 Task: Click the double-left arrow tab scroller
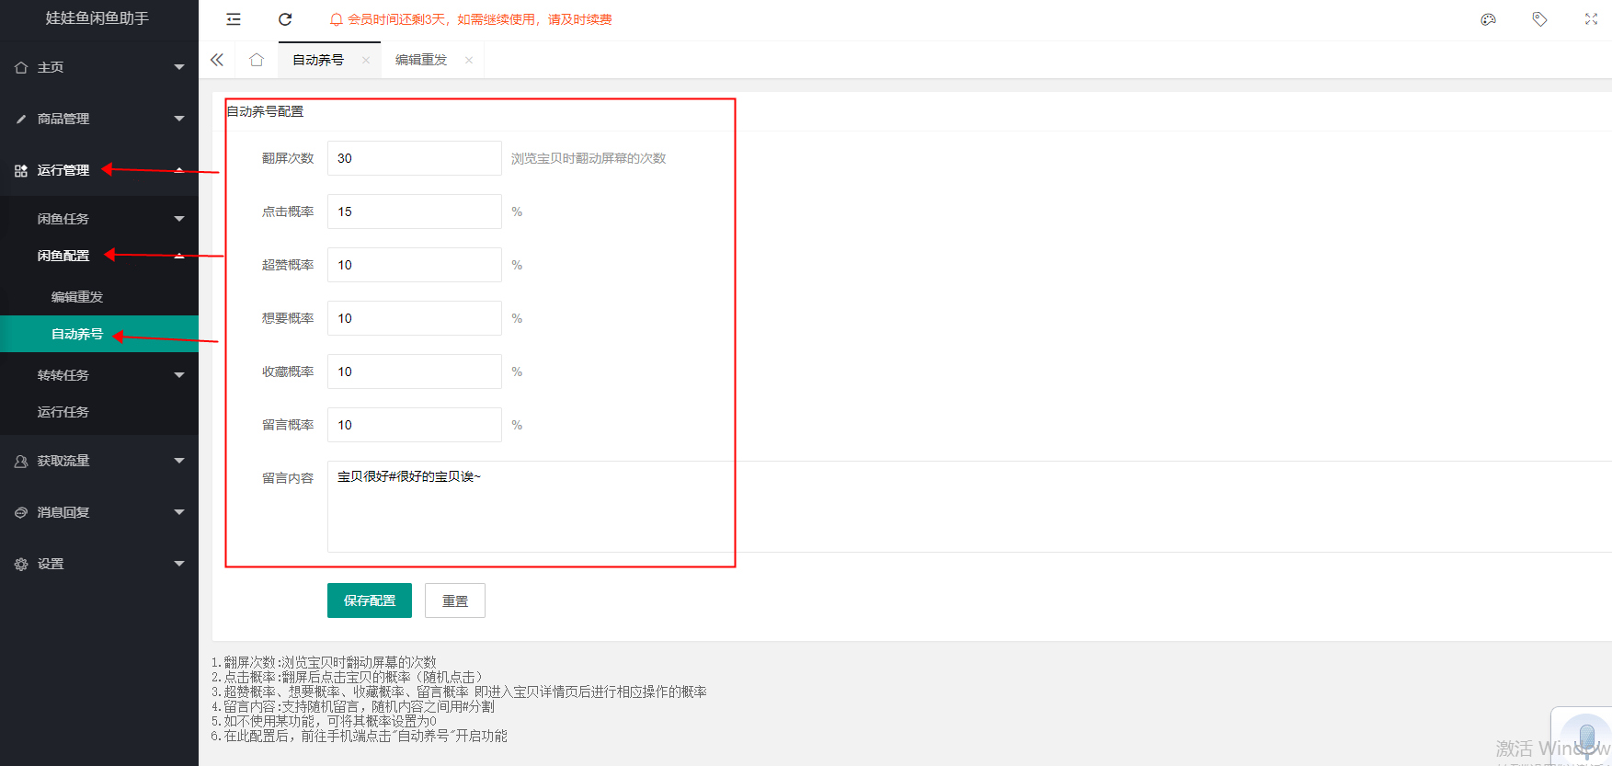(x=217, y=60)
